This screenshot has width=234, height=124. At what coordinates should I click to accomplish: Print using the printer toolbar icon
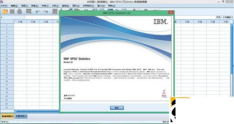tap(19, 11)
